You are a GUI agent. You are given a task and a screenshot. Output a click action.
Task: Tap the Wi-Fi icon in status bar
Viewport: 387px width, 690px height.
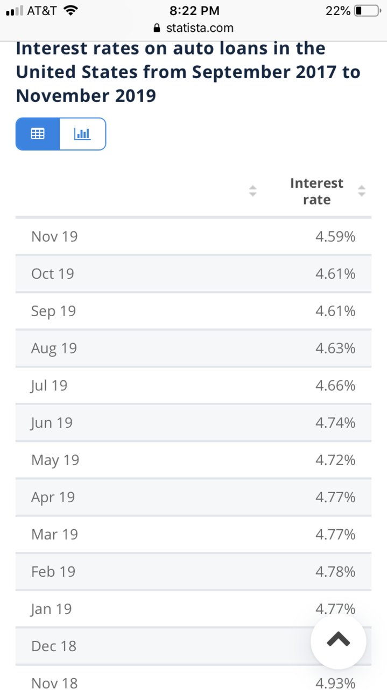pos(70,10)
